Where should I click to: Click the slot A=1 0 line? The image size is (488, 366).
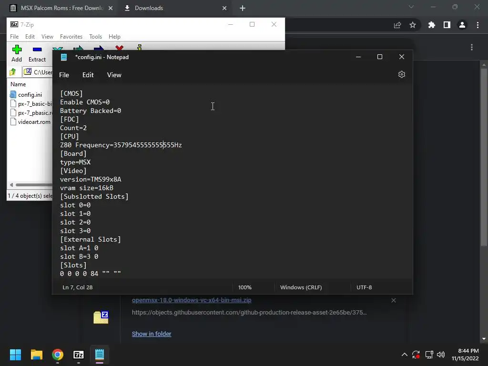79,248
